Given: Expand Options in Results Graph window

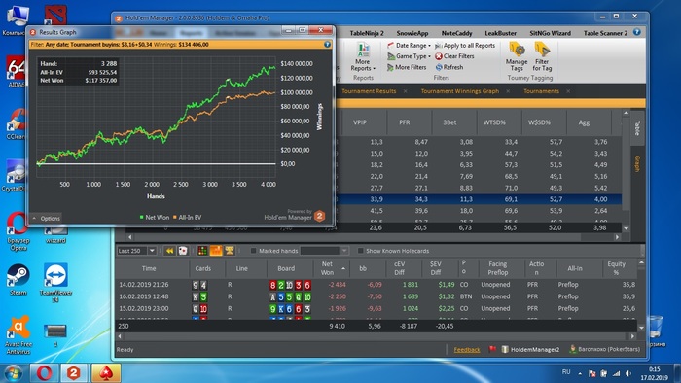Looking at the screenshot, I should point(46,218).
